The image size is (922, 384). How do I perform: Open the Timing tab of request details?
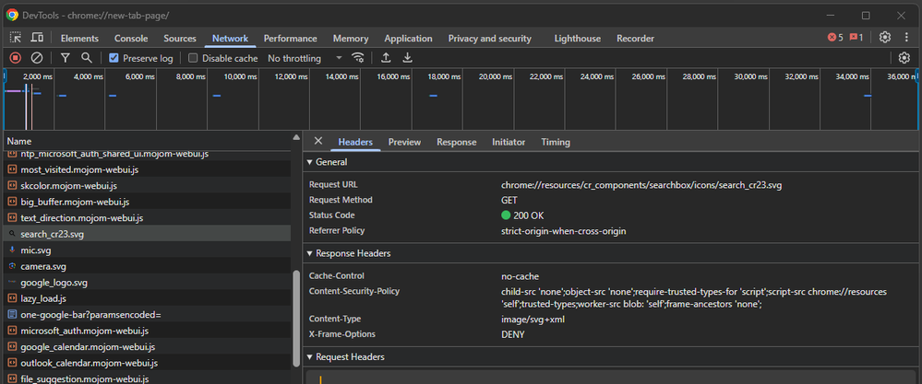click(x=555, y=142)
